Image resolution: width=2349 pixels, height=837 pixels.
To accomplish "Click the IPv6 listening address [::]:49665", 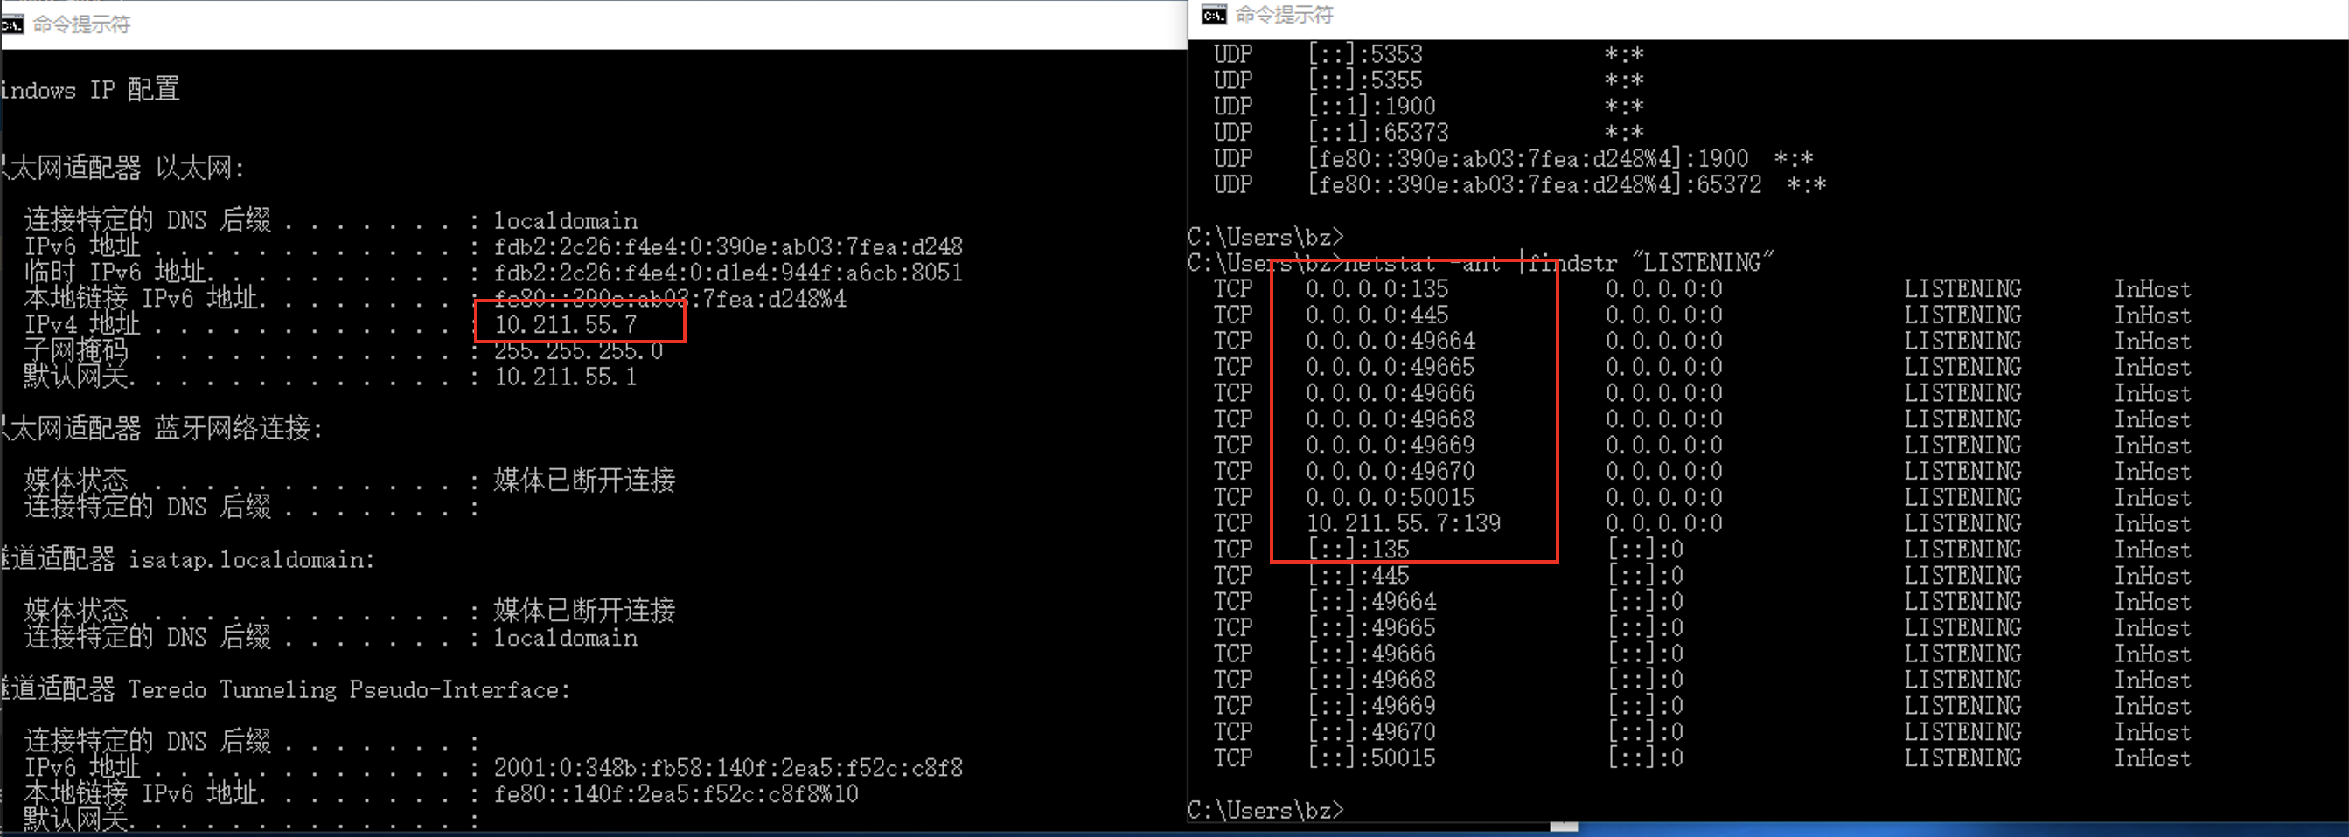I will click(x=1372, y=627).
